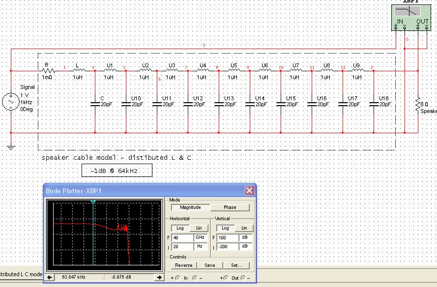Click the -0.975 dB magnitude readout
437x287 pixels.
point(121,277)
